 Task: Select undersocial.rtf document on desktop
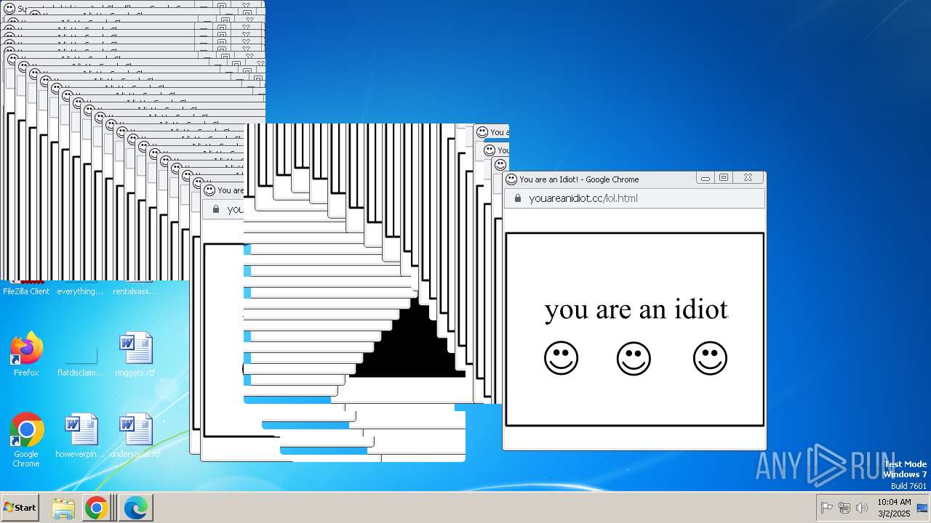pyautogui.click(x=136, y=435)
